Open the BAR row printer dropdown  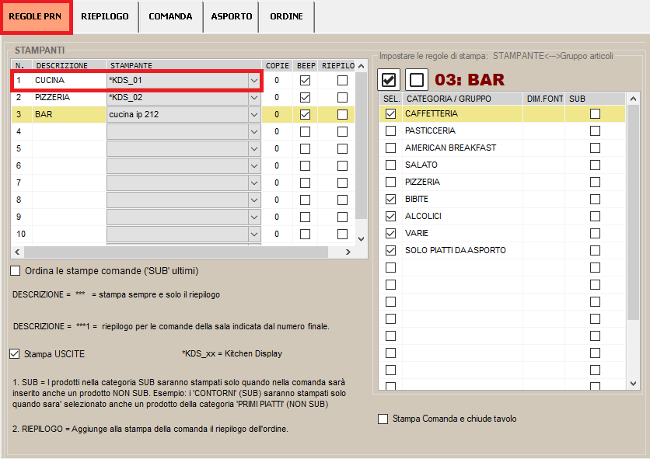(253, 114)
